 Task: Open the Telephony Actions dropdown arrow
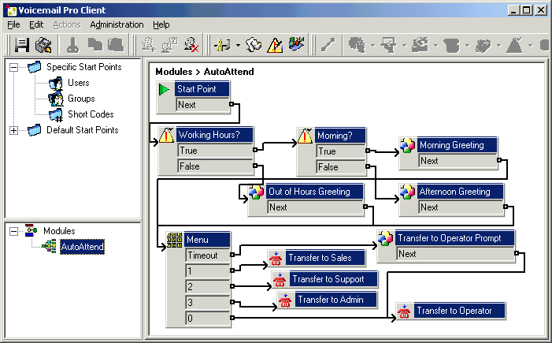click(x=467, y=46)
